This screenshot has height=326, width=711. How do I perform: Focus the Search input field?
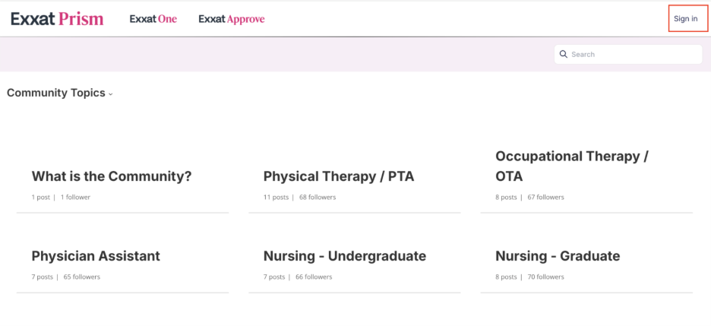click(x=634, y=55)
